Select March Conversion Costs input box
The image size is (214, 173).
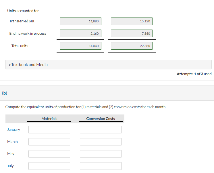click(x=101, y=142)
